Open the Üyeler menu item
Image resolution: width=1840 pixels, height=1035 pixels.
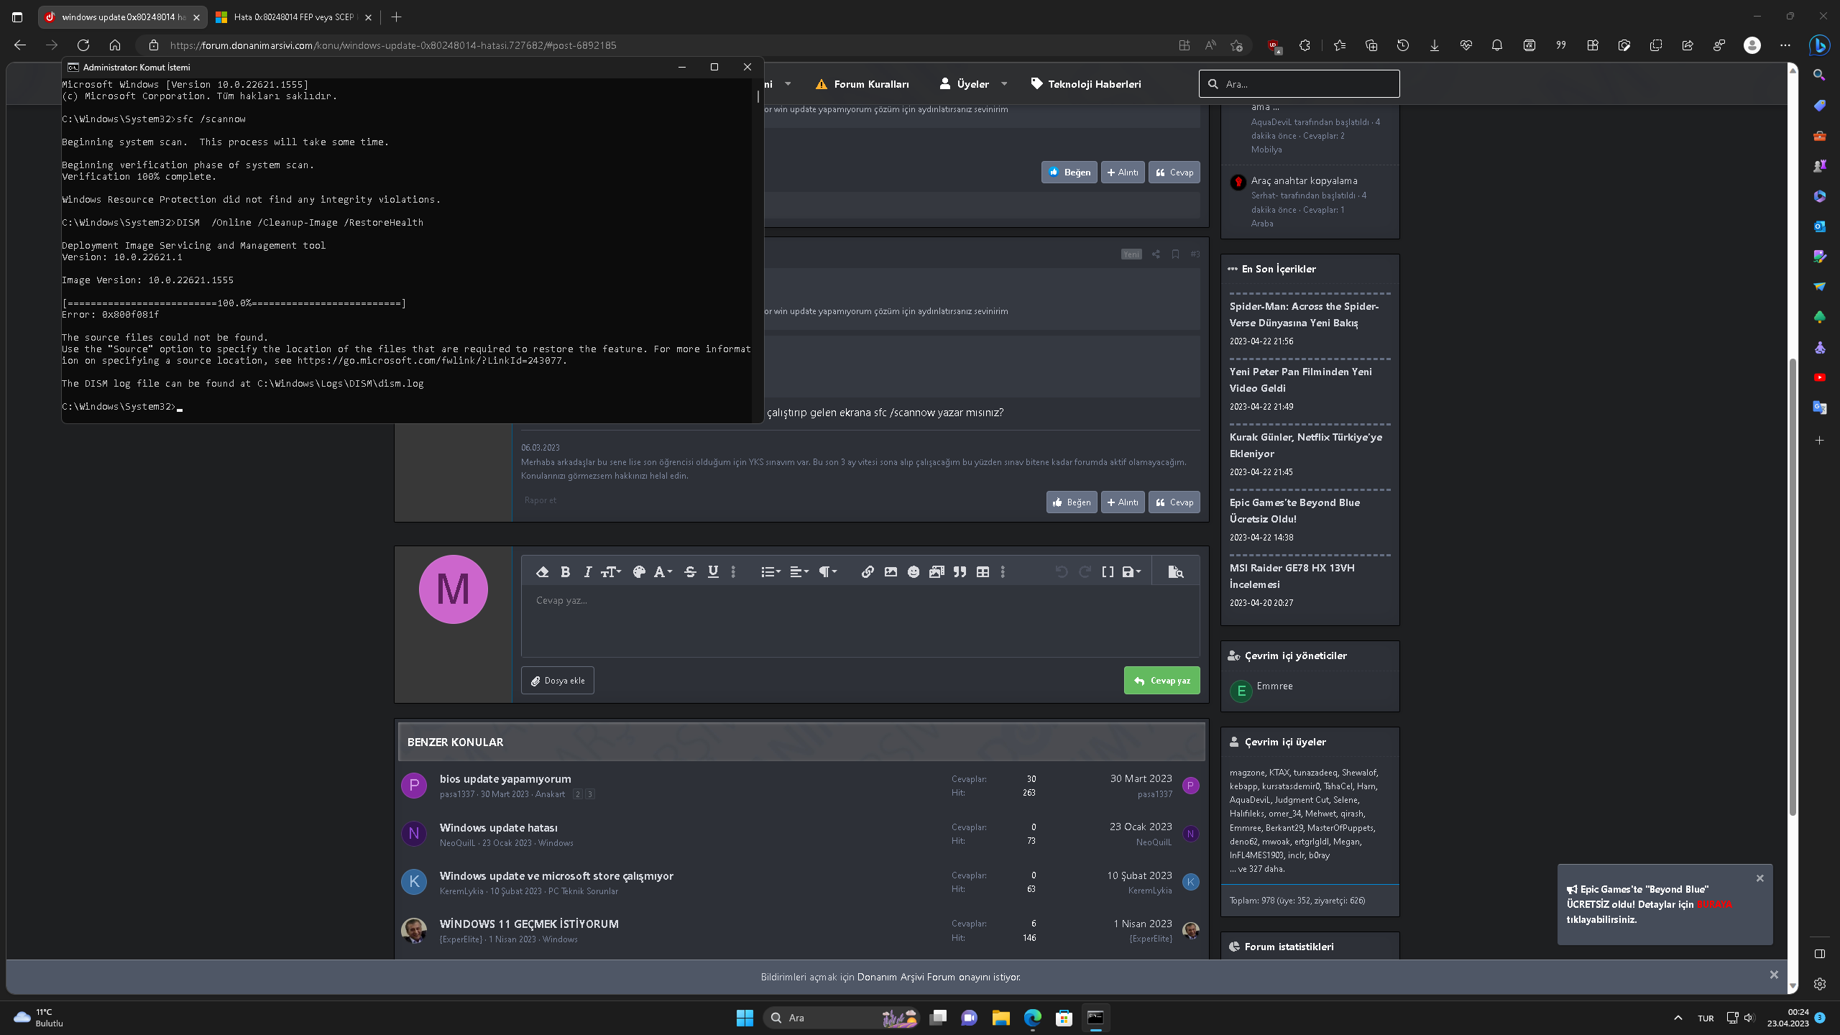pyautogui.click(x=965, y=84)
